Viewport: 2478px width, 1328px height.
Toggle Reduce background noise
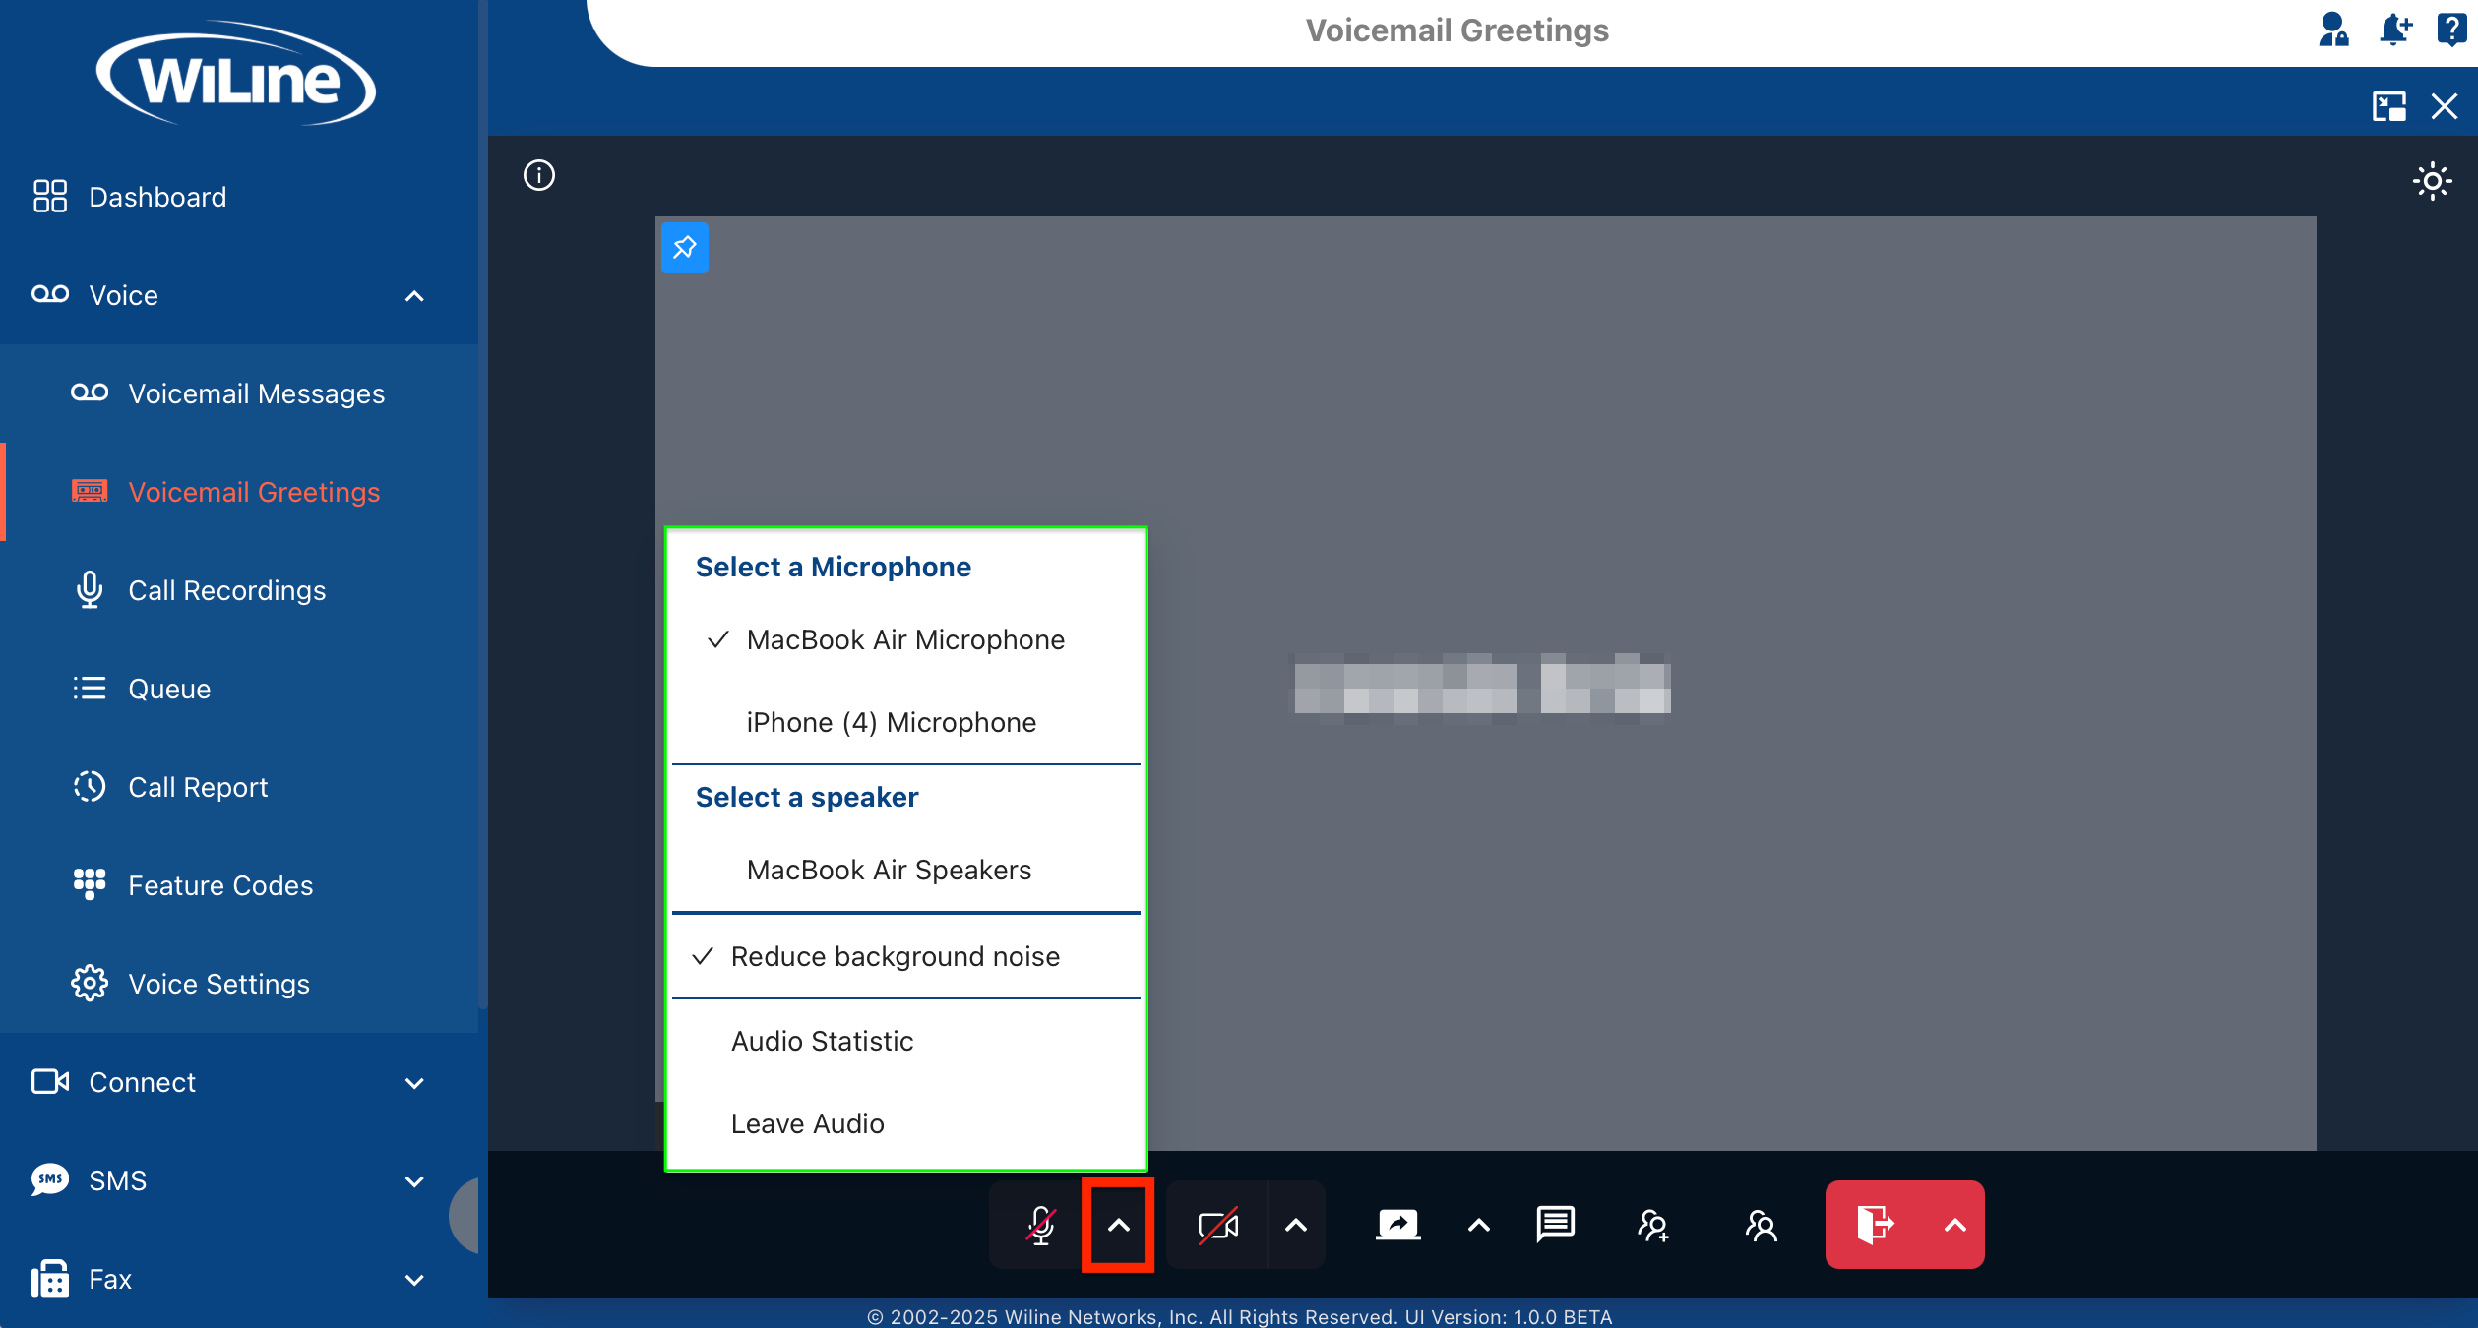tap(894, 956)
